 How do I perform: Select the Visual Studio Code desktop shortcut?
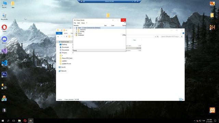point(4,63)
